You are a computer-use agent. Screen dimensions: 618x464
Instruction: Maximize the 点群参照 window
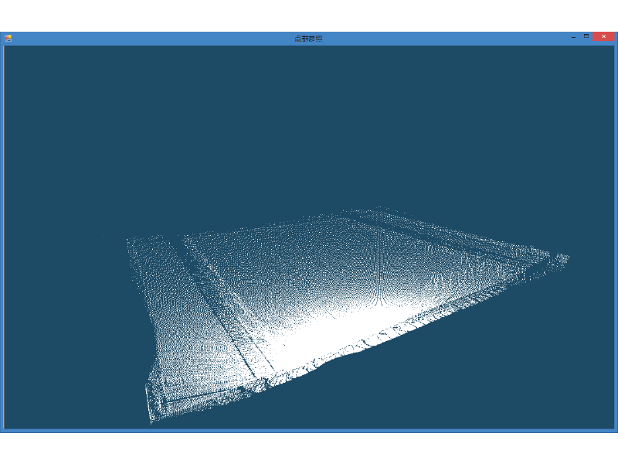coord(586,36)
